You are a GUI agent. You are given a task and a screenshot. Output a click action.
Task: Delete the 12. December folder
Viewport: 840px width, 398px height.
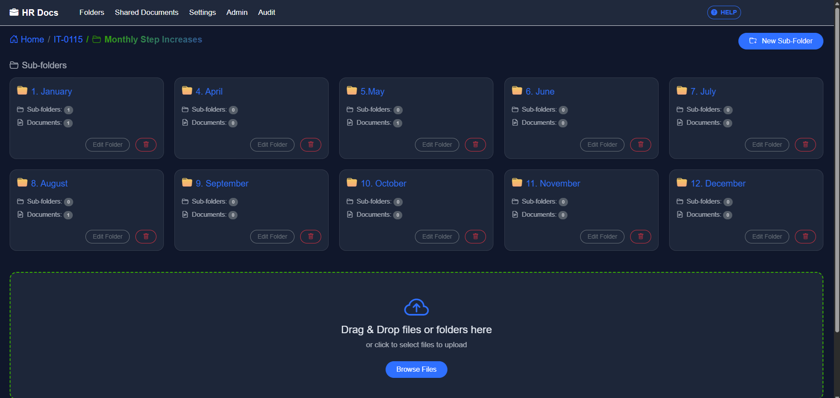tap(805, 236)
